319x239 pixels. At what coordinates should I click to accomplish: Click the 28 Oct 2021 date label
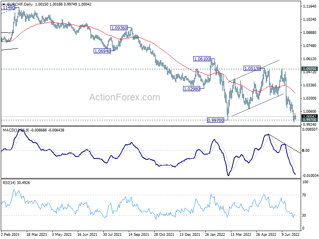coord(164,234)
